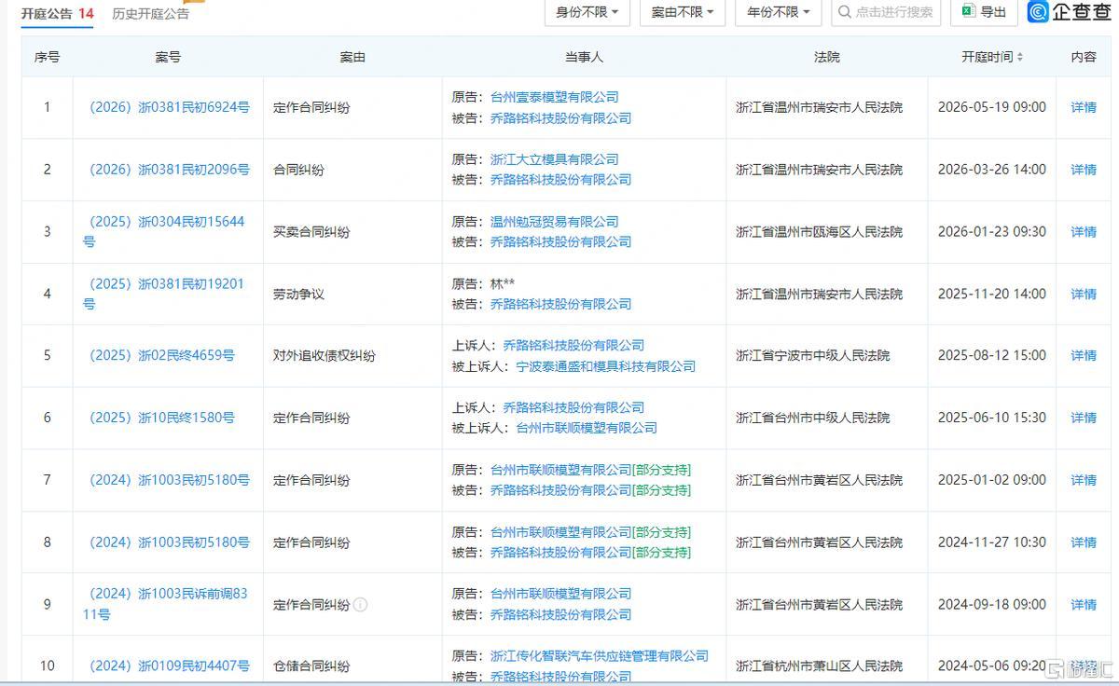Open plaintiff 台州壹泰模塑有限公司 link
Image resolution: width=1119 pixels, height=686 pixels.
tap(555, 97)
